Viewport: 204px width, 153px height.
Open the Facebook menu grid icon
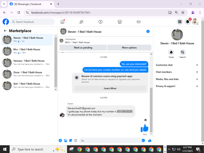point(180,22)
